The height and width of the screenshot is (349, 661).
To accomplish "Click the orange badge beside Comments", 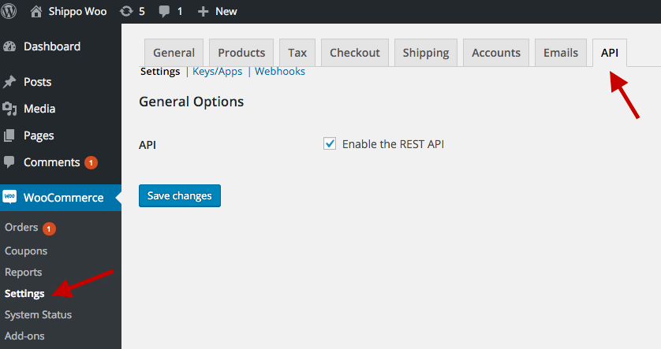I will tap(91, 162).
